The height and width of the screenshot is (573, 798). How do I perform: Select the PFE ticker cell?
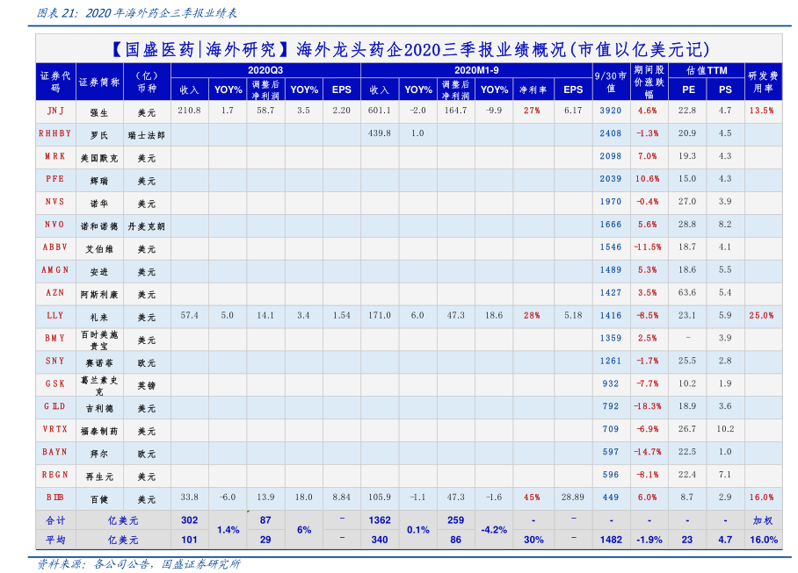[x=55, y=179]
